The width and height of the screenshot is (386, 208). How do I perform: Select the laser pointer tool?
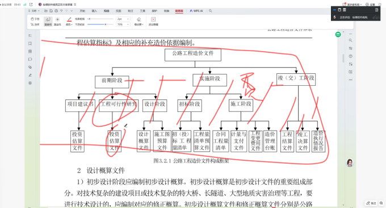57,21
